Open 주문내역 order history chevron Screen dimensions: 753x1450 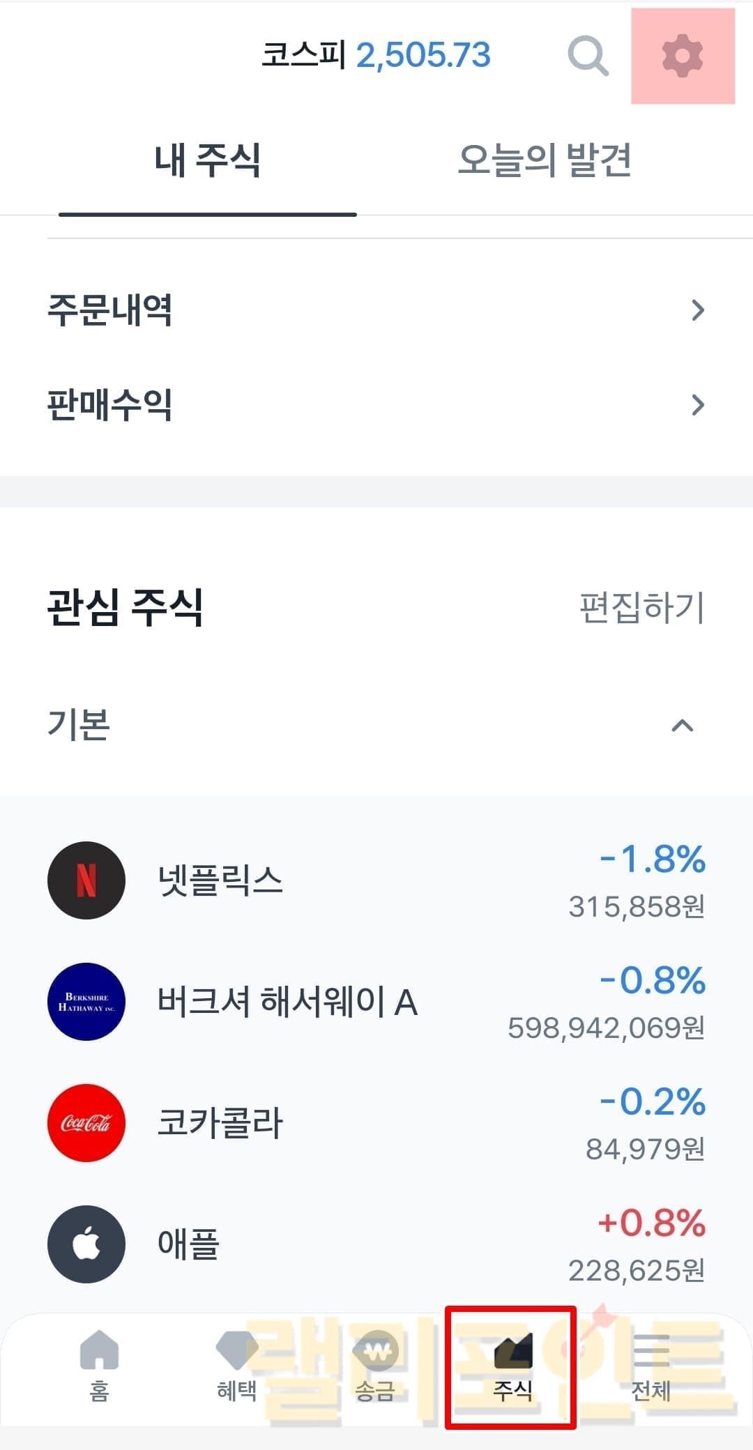click(x=697, y=310)
